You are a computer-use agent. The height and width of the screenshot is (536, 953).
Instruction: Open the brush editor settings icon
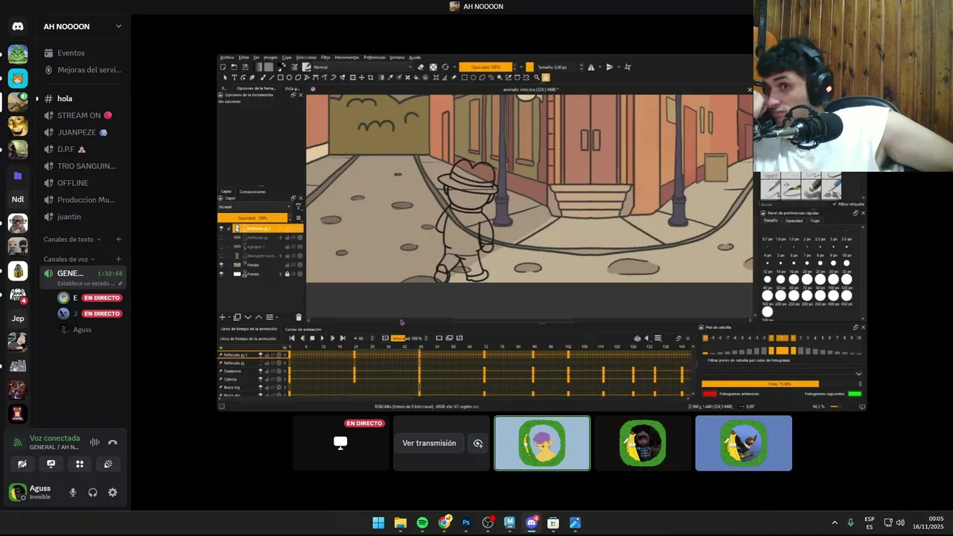(295, 67)
